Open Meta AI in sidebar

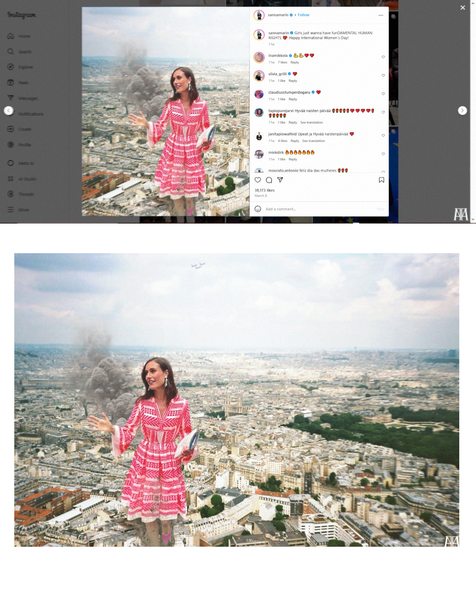(x=21, y=163)
